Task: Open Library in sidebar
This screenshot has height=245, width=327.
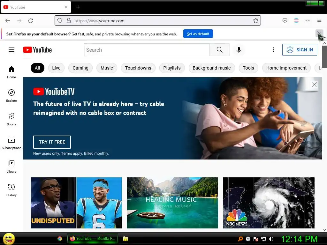Action: [11, 167]
